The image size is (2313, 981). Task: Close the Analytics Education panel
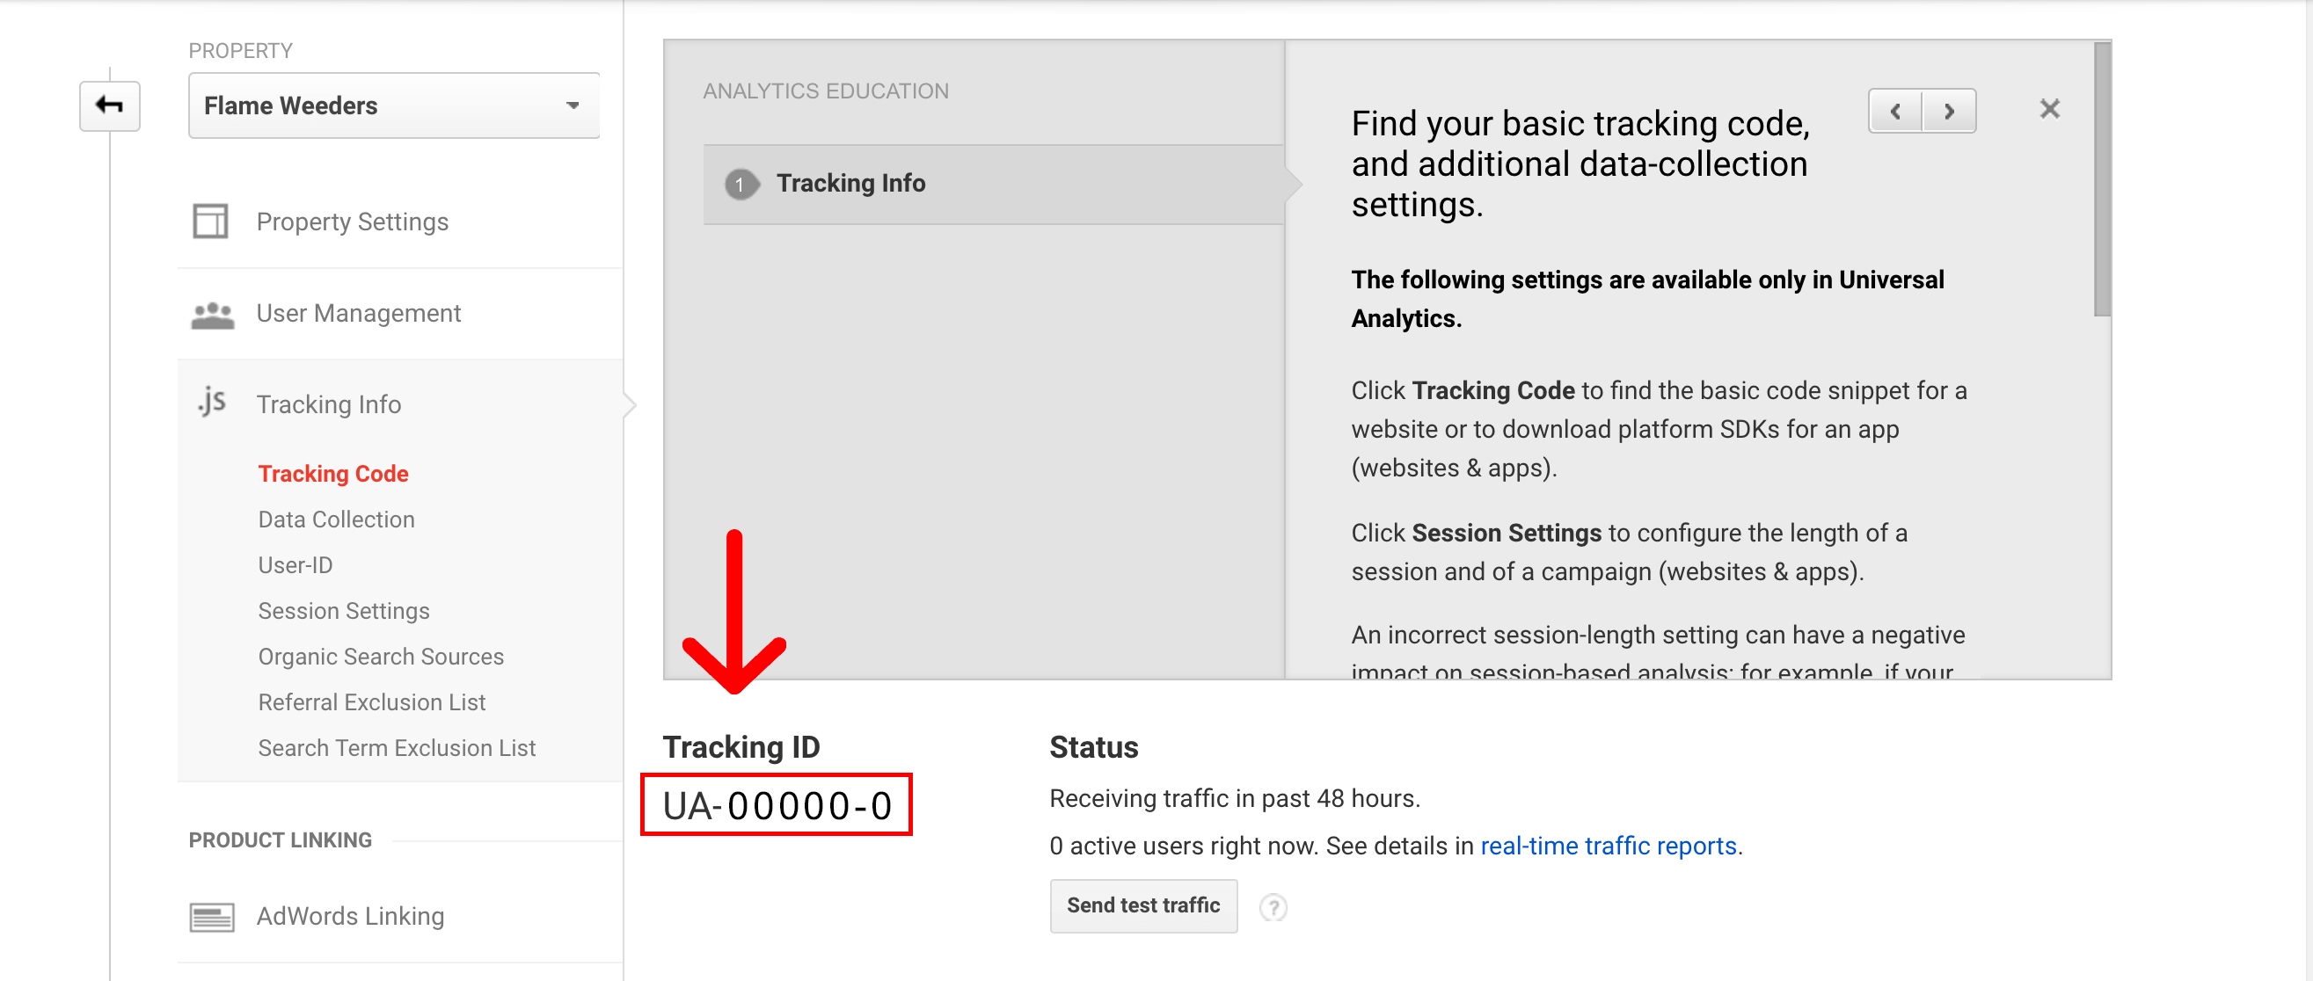[2049, 110]
